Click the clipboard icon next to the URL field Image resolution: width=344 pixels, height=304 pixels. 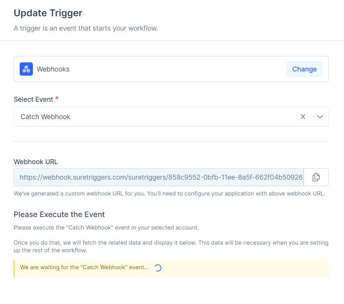[x=316, y=177]
